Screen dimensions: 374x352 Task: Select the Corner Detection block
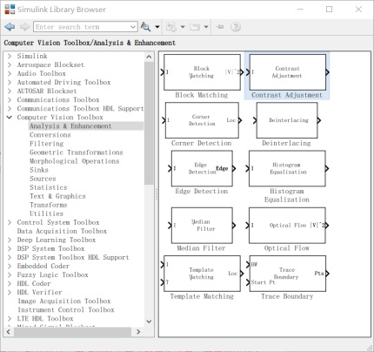click(x=202, y=120)
